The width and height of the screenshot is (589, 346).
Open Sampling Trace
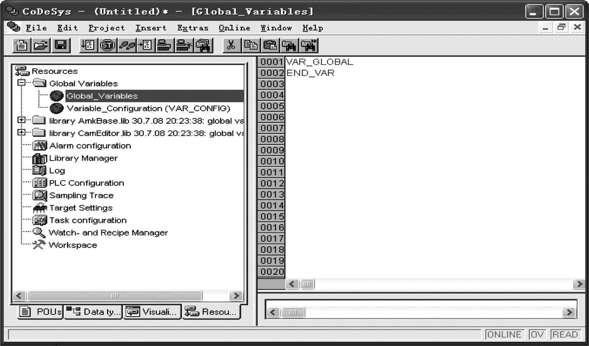coord(81,196)
